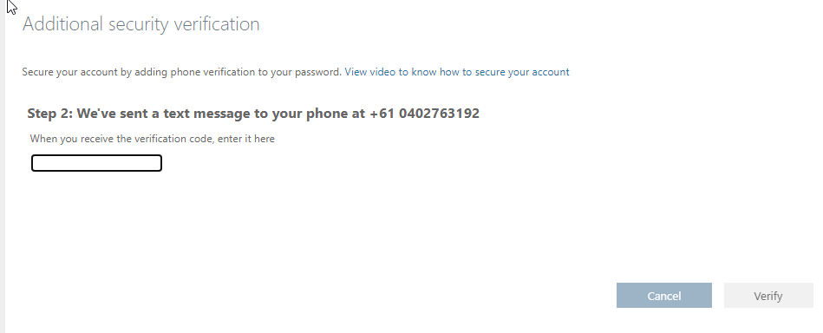Select the phone number 0402763192
Viewport: 823px width, 333px height.
point(439,114)
